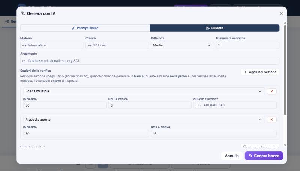
Task: Delete the Risposta aperta section
Action: coord(271,120)
